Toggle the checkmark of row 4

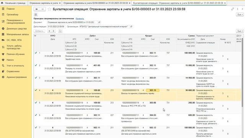pyautogui.click(x=36, y=90)
